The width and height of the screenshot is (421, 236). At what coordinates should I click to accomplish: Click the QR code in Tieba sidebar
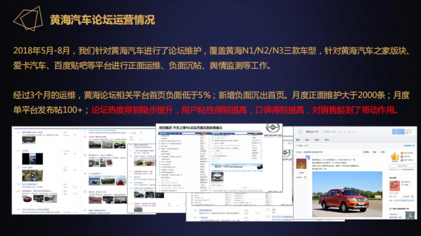[410, 214]
